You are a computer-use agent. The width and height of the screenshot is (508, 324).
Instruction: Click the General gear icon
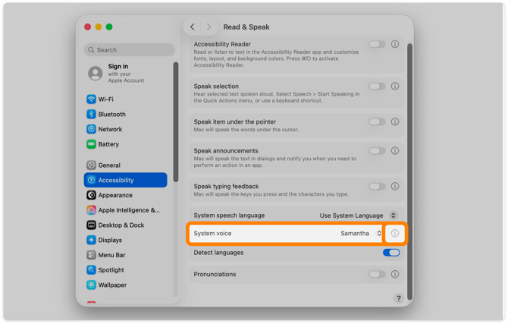tap(91, 165)
